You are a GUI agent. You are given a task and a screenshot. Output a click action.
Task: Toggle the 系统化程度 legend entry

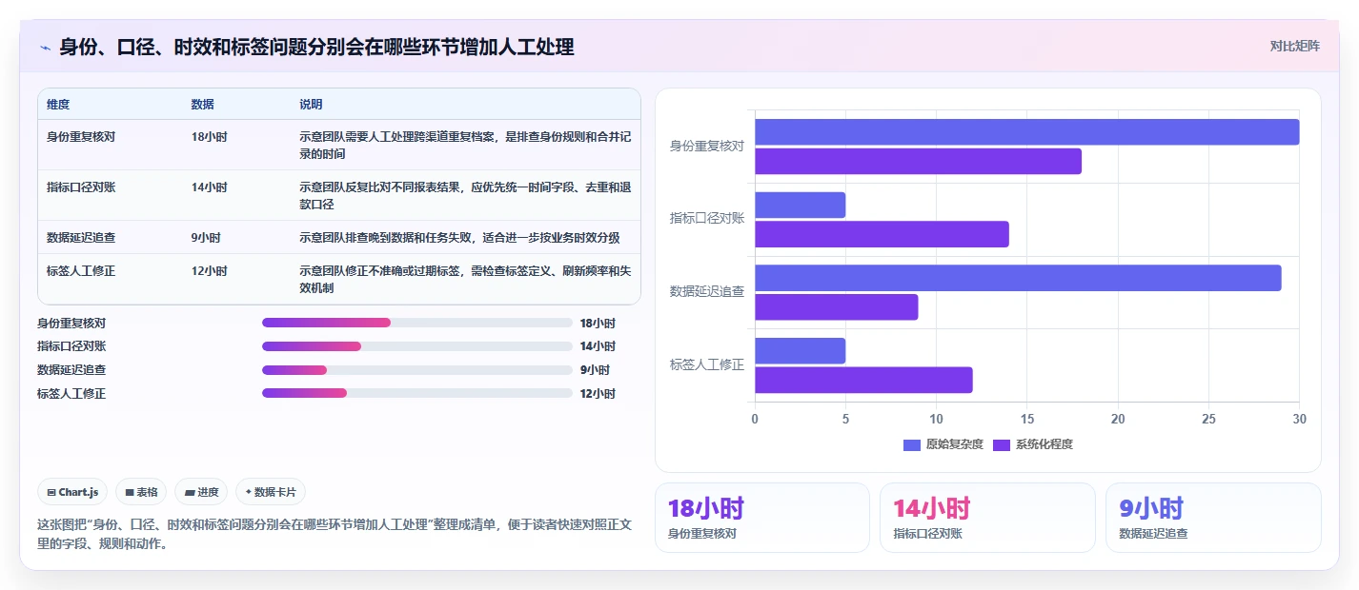click(x=1033, y=444)
